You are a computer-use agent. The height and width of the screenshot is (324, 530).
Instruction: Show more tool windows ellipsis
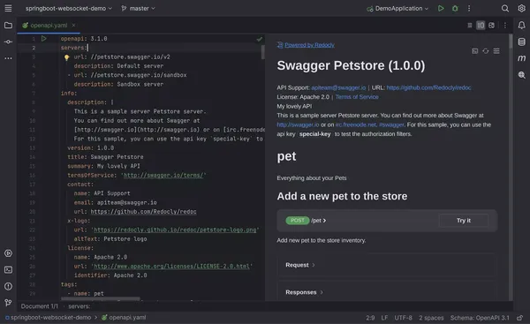coord(8,58)
